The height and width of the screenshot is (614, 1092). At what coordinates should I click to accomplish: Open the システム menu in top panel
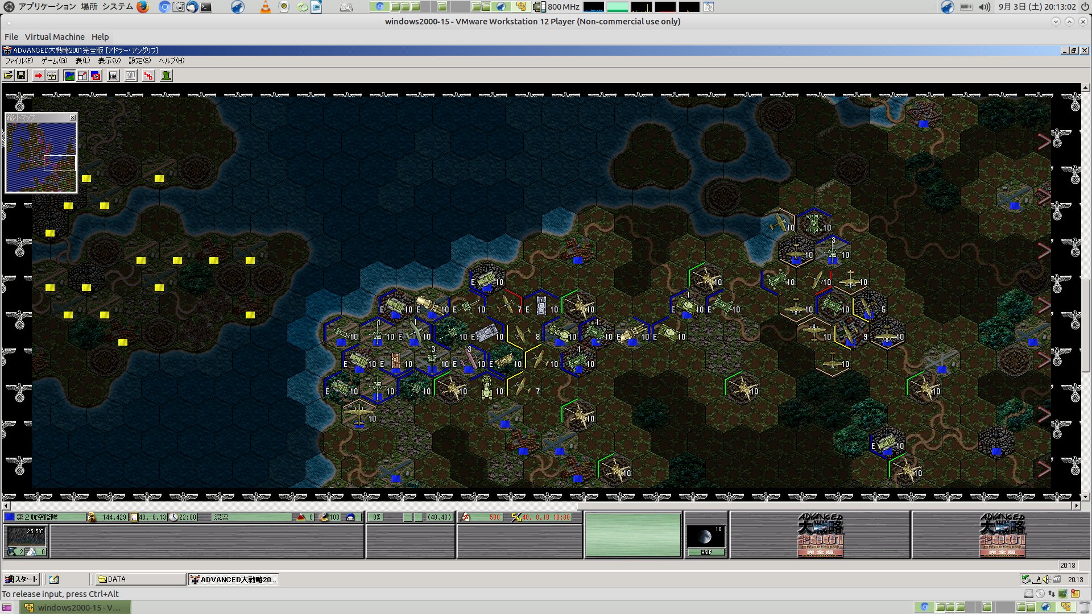[x=118, y=7]
